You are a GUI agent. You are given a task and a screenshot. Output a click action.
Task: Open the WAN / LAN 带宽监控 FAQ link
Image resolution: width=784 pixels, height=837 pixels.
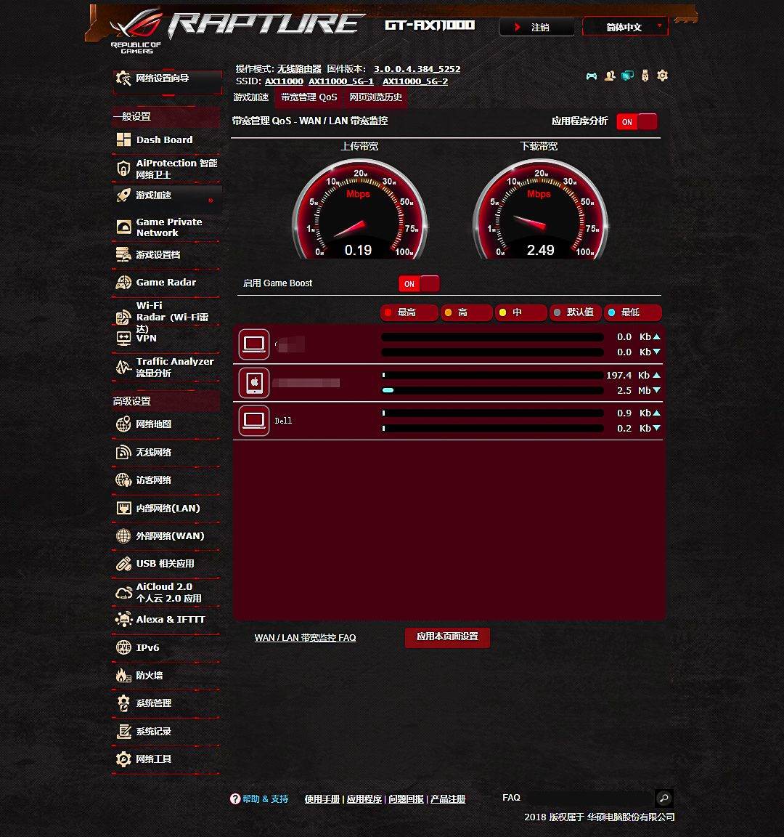tap(305, 637)
